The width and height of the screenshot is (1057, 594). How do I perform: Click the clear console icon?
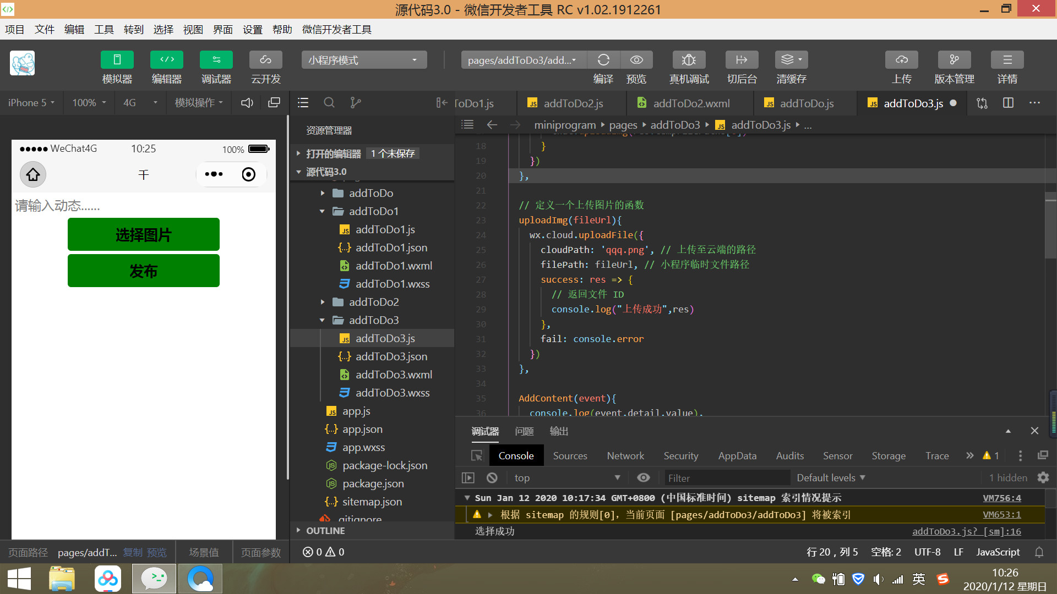point(492,478)
